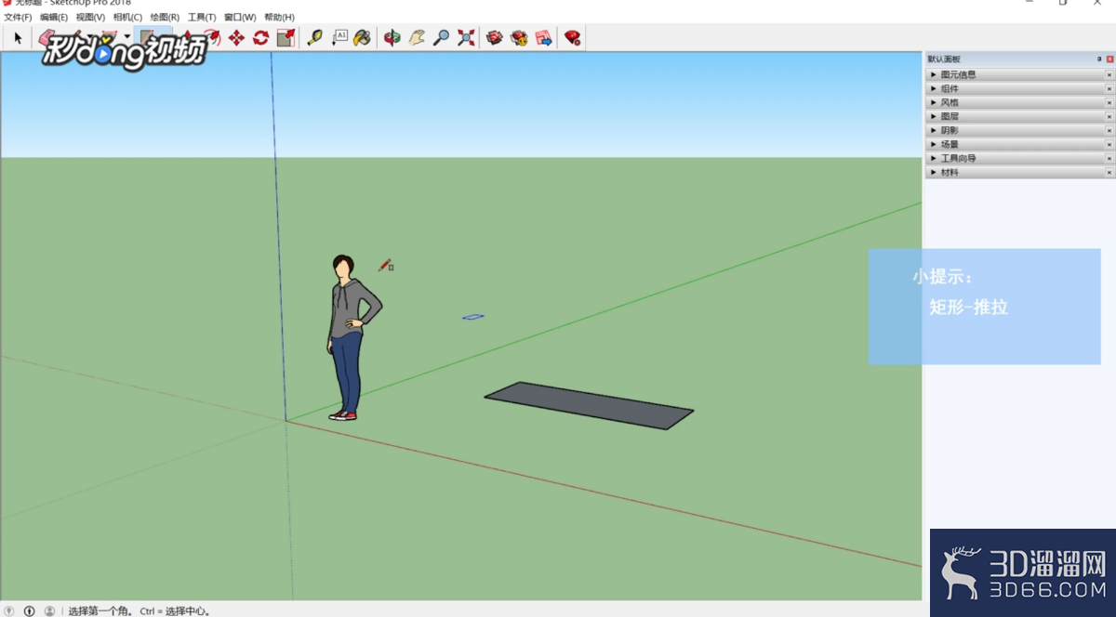
Task: Open the Extension Warehouse
Action: coord(519,38)
